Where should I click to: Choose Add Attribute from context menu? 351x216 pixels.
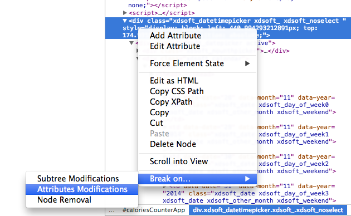point(175,36)
